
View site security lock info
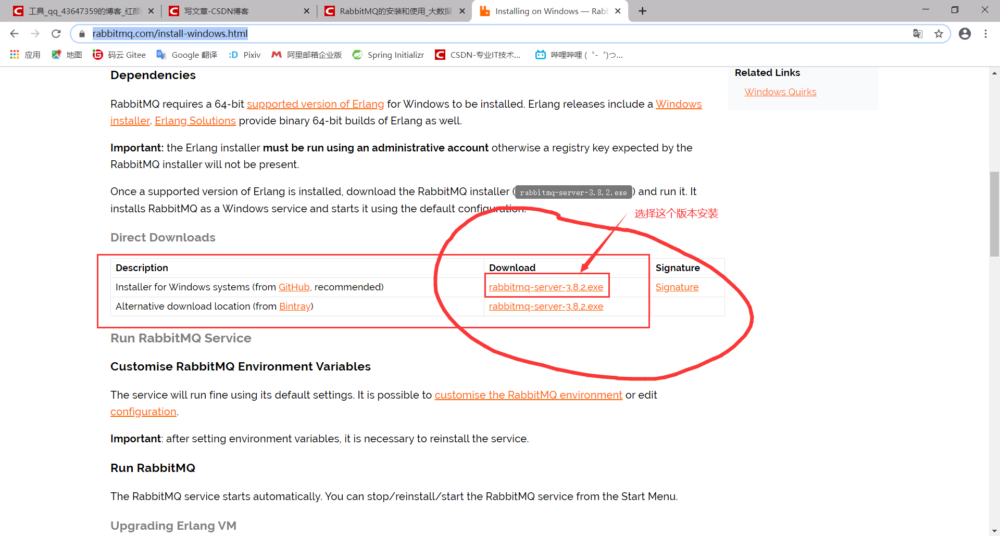click(82, 34)
